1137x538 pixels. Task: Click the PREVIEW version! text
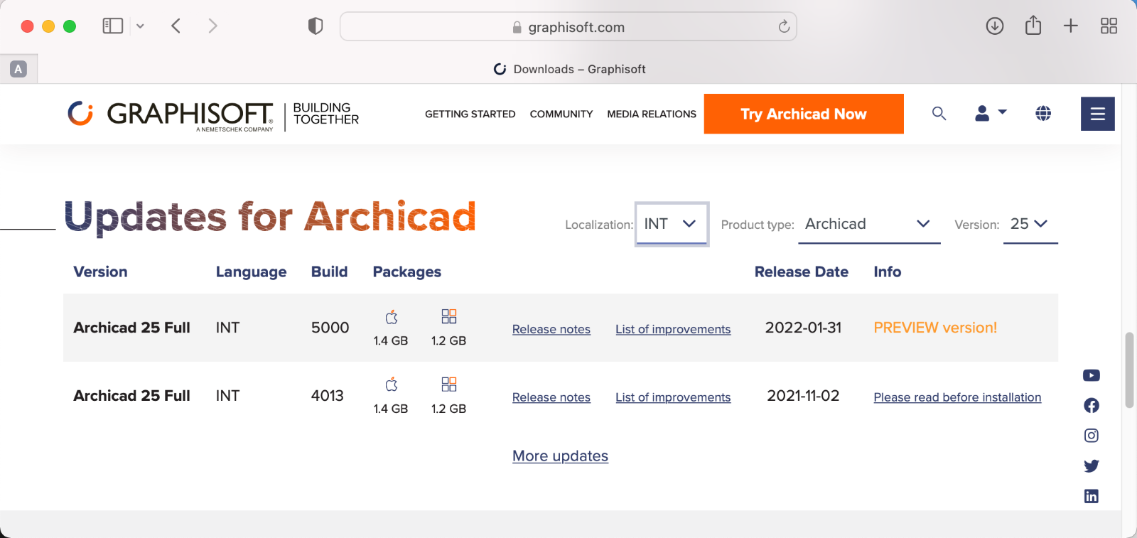(x=935, y=328)
